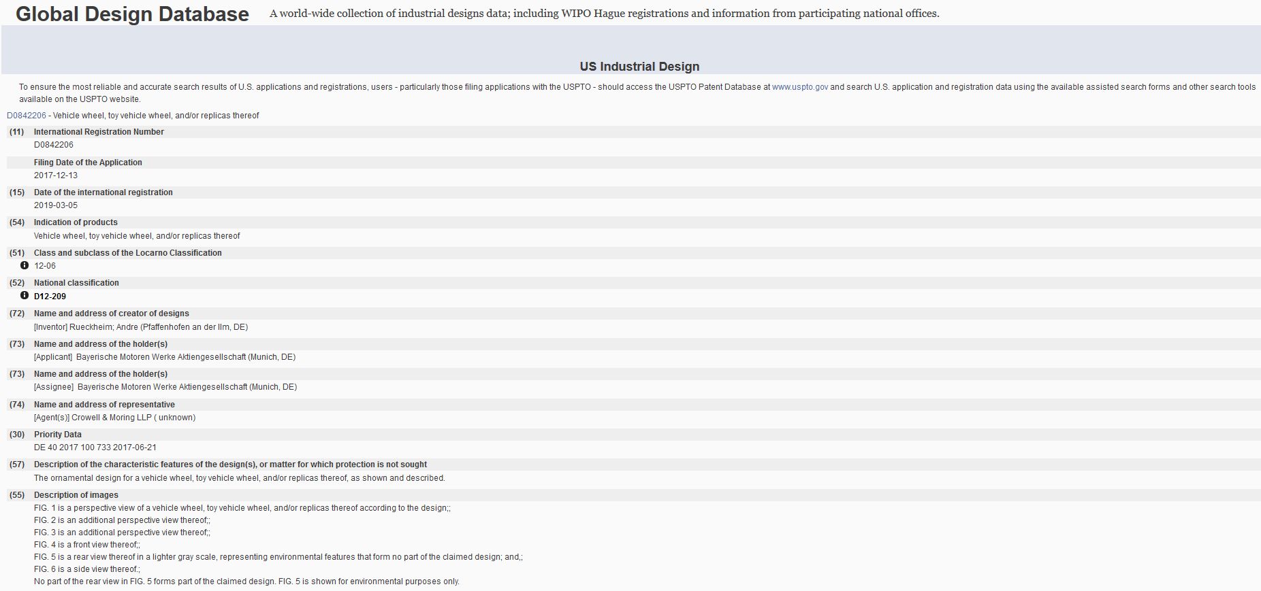This screenshot has height=591, width=1261.
Task: Click the FIG. 2 additional perspective line
Action: 122,520
